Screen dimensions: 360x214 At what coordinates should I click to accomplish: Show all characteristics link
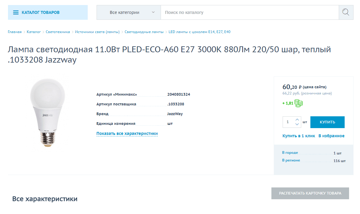127,134
